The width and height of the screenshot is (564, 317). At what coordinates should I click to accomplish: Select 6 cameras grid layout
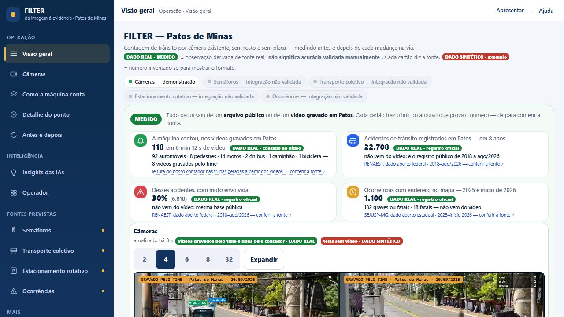187,259
